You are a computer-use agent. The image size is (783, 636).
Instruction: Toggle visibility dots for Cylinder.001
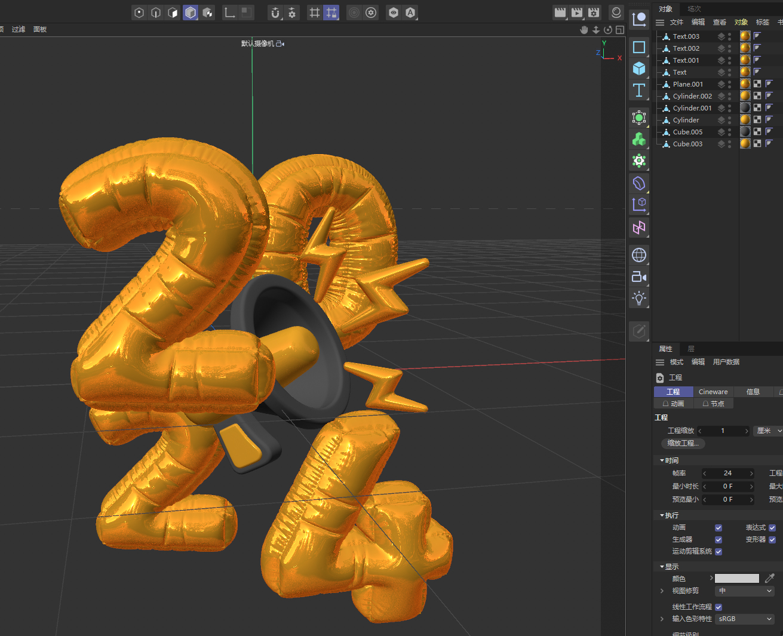click(729, 108)
